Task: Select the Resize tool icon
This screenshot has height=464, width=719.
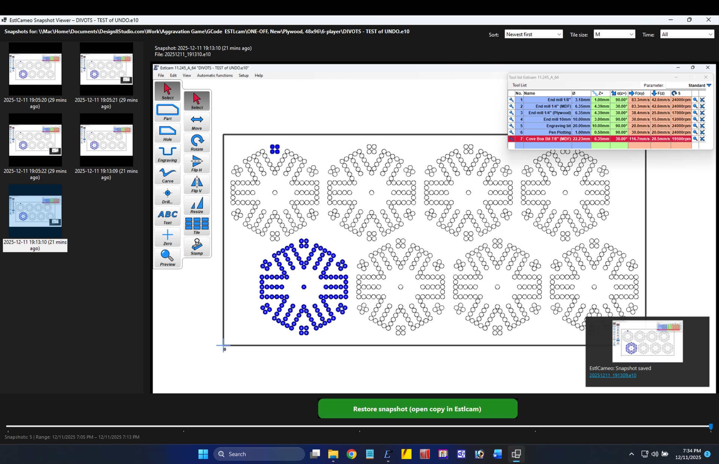Action: (x=197, y=205)
